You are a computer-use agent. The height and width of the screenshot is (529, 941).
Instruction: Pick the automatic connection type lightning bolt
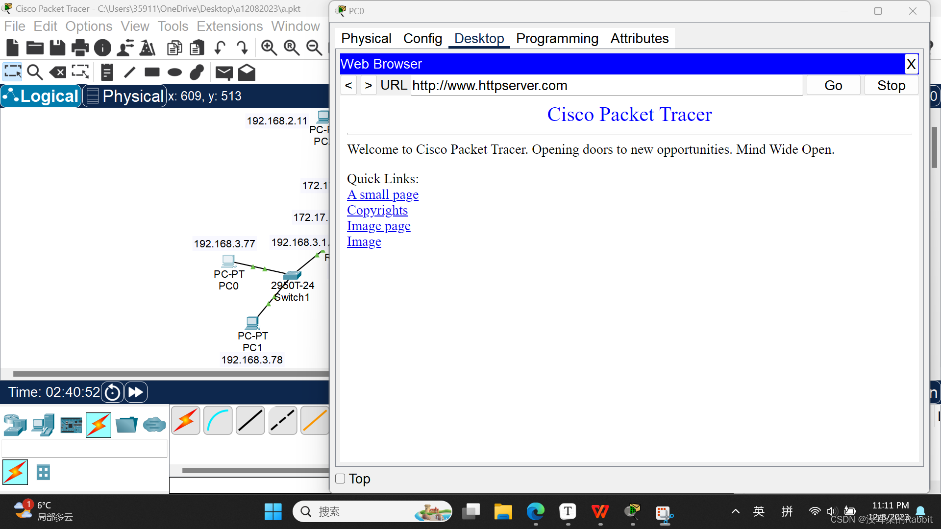tap(186, 420)
